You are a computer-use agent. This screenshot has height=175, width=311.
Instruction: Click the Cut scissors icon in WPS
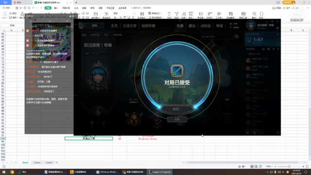[11, 13]
